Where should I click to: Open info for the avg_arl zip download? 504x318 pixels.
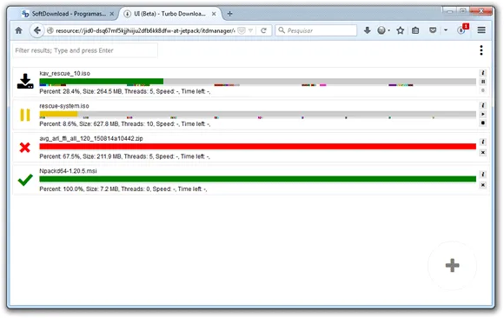pos(482,142)
